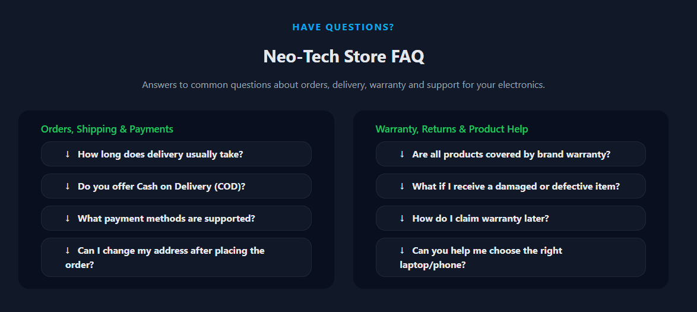Open "What payment methods are supported?" answer

[166, 219]
